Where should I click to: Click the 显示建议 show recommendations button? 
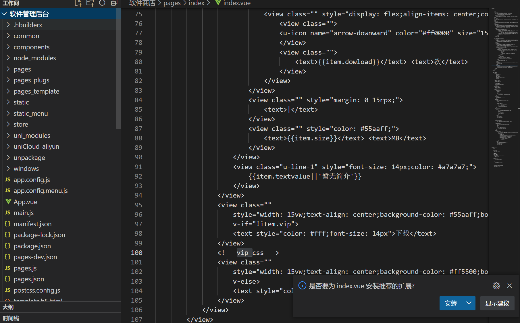[x=497, y=303]
